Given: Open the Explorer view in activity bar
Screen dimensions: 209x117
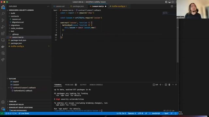Looking at the screenshot, I should [3, 7].
